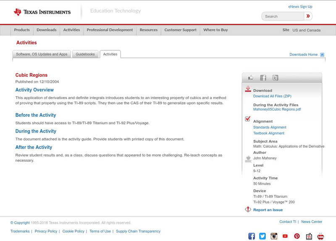Submit search with the red arrow button
336x241 pixels.
(308, 16)
